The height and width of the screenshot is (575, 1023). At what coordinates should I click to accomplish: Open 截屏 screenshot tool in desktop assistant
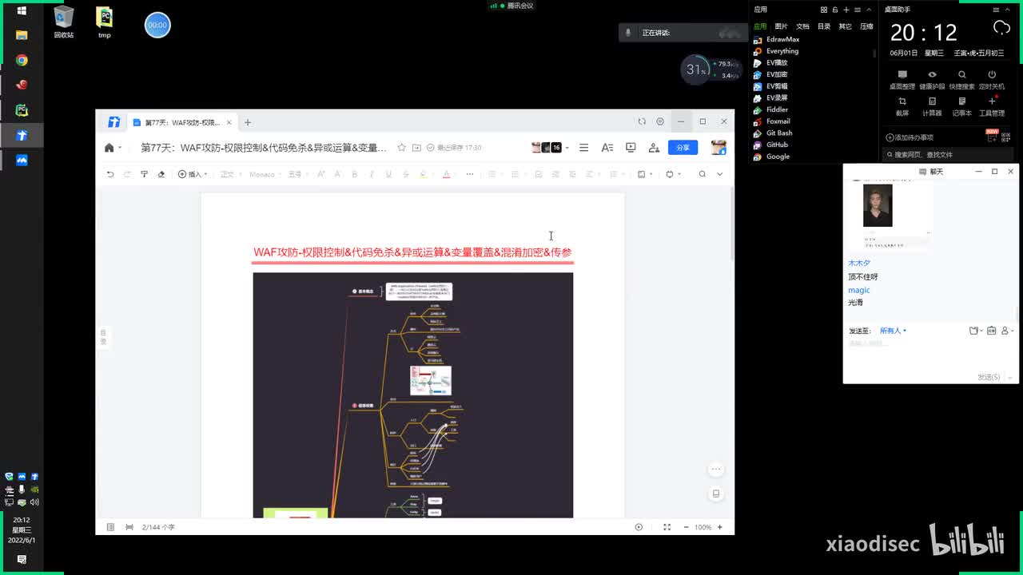point(902,105)
